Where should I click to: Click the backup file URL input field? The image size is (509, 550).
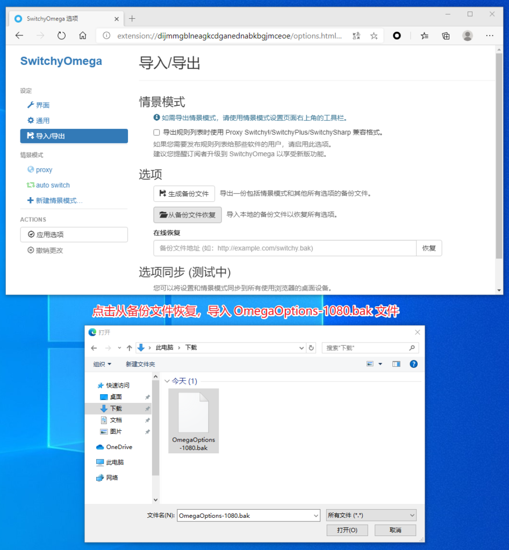(285, 248)
